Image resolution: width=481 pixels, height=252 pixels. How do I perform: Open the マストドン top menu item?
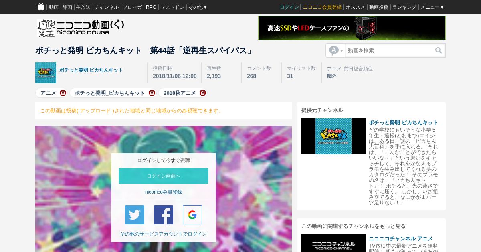(172, 7)
